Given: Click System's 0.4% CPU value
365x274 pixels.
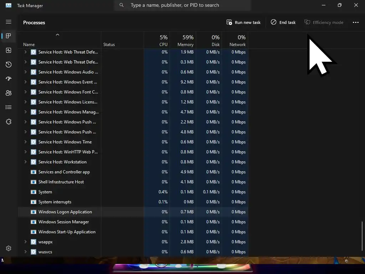Looking at the screenshot, I should coord(163,192).
